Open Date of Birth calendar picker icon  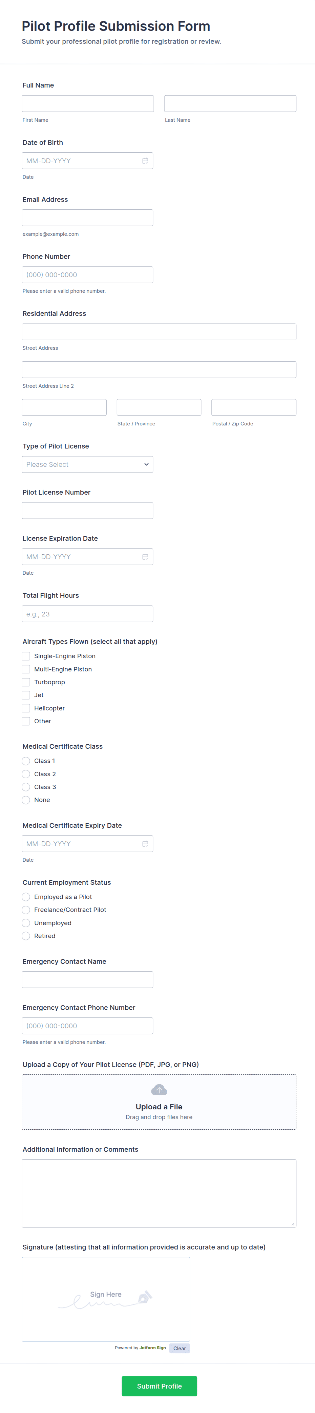[x=145, y=161]
